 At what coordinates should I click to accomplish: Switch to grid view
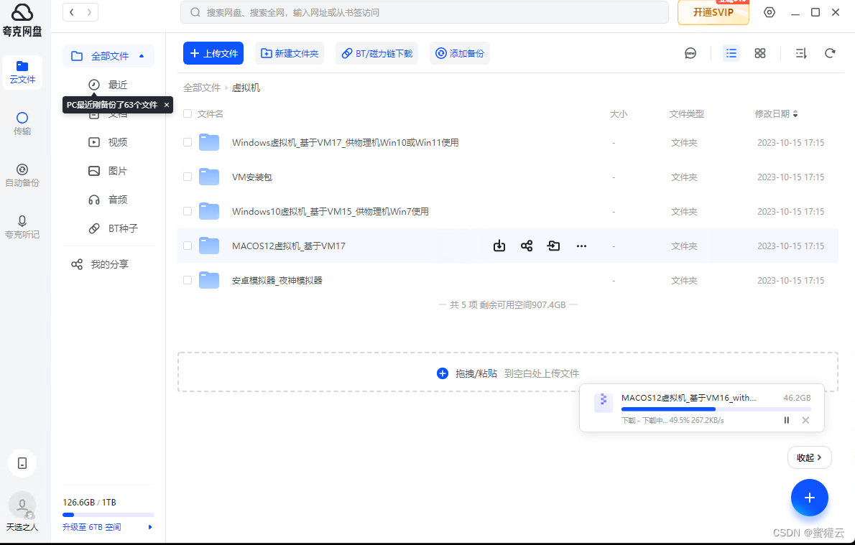(x=760, y=53)
